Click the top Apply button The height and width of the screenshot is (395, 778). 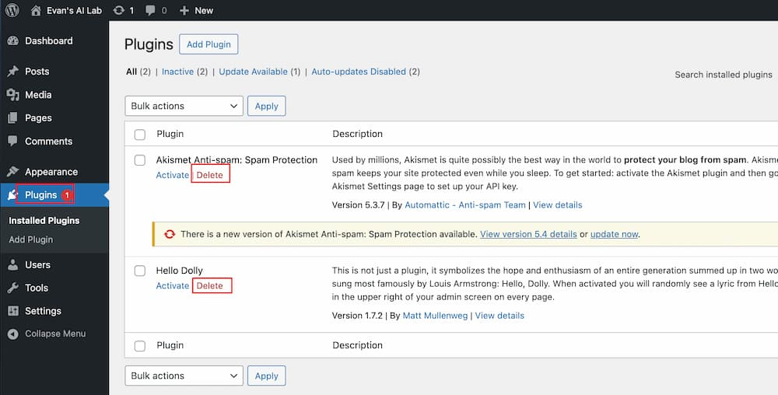(266, 106)
